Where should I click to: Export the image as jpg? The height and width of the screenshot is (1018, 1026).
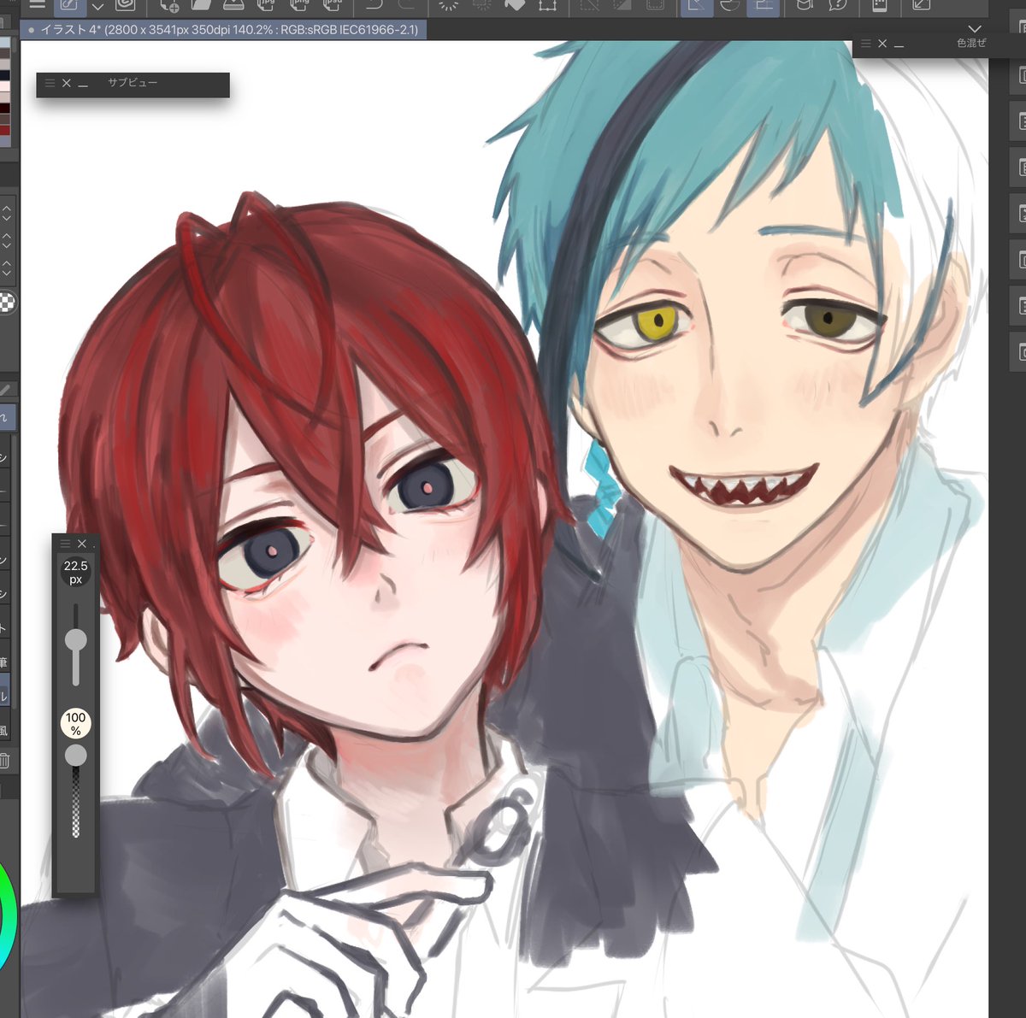[266, 5]
